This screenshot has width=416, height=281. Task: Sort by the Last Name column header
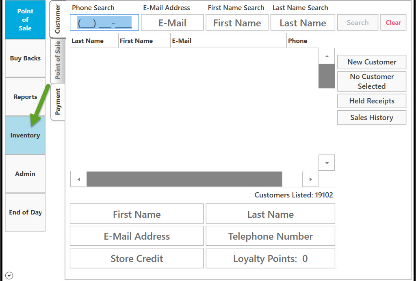(94, 41)
